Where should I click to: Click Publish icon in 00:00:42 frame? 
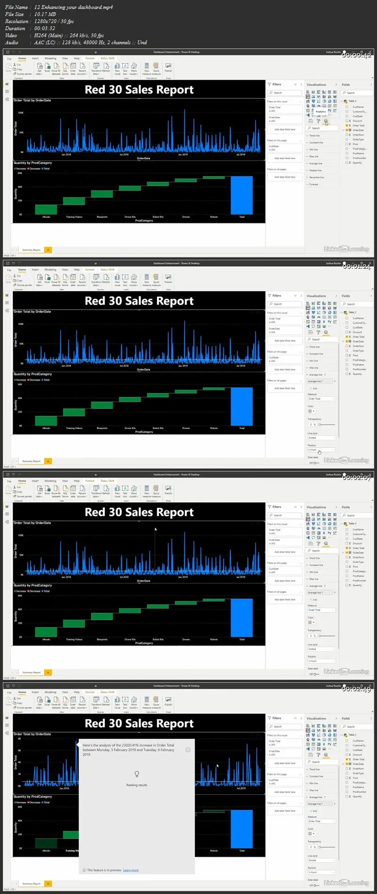[x=168, y=66]
